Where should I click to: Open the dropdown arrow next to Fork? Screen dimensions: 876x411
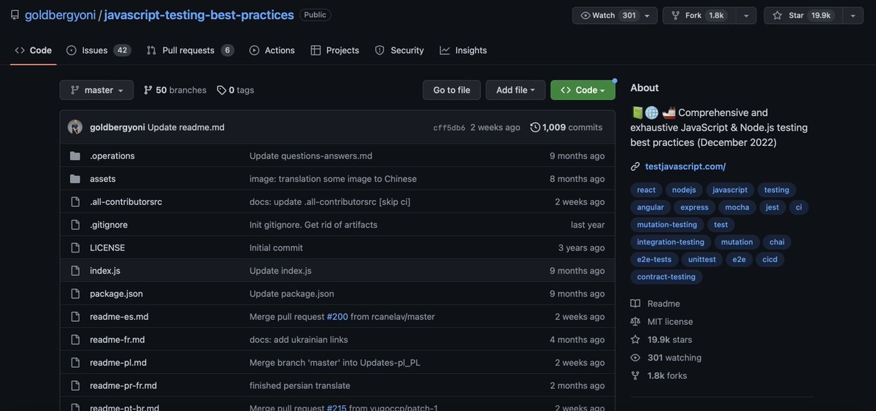pos(745,15)
